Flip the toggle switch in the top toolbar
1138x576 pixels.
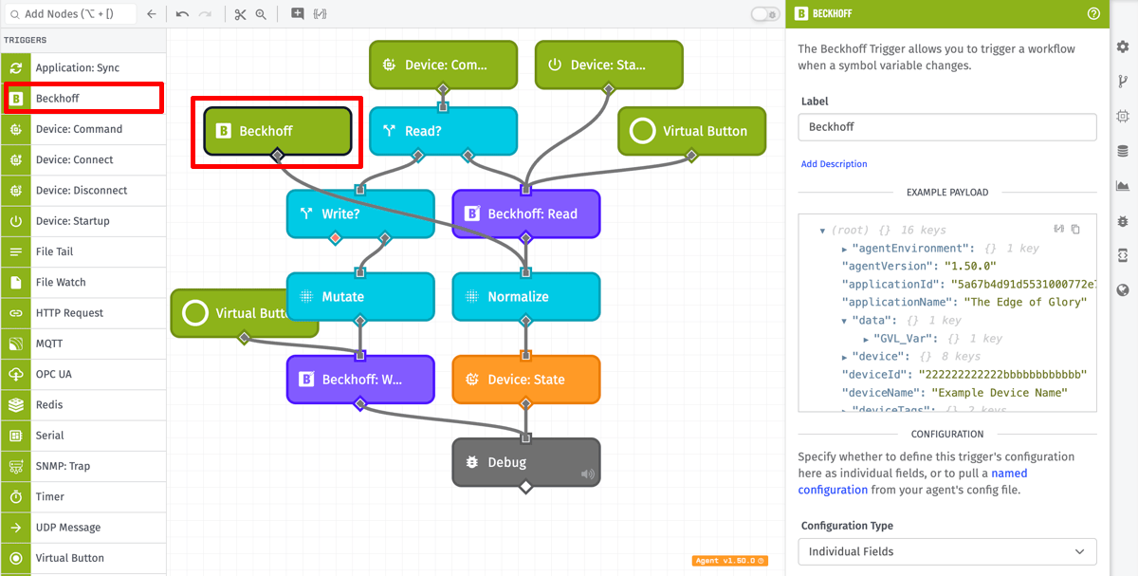[x=764, y=14]
